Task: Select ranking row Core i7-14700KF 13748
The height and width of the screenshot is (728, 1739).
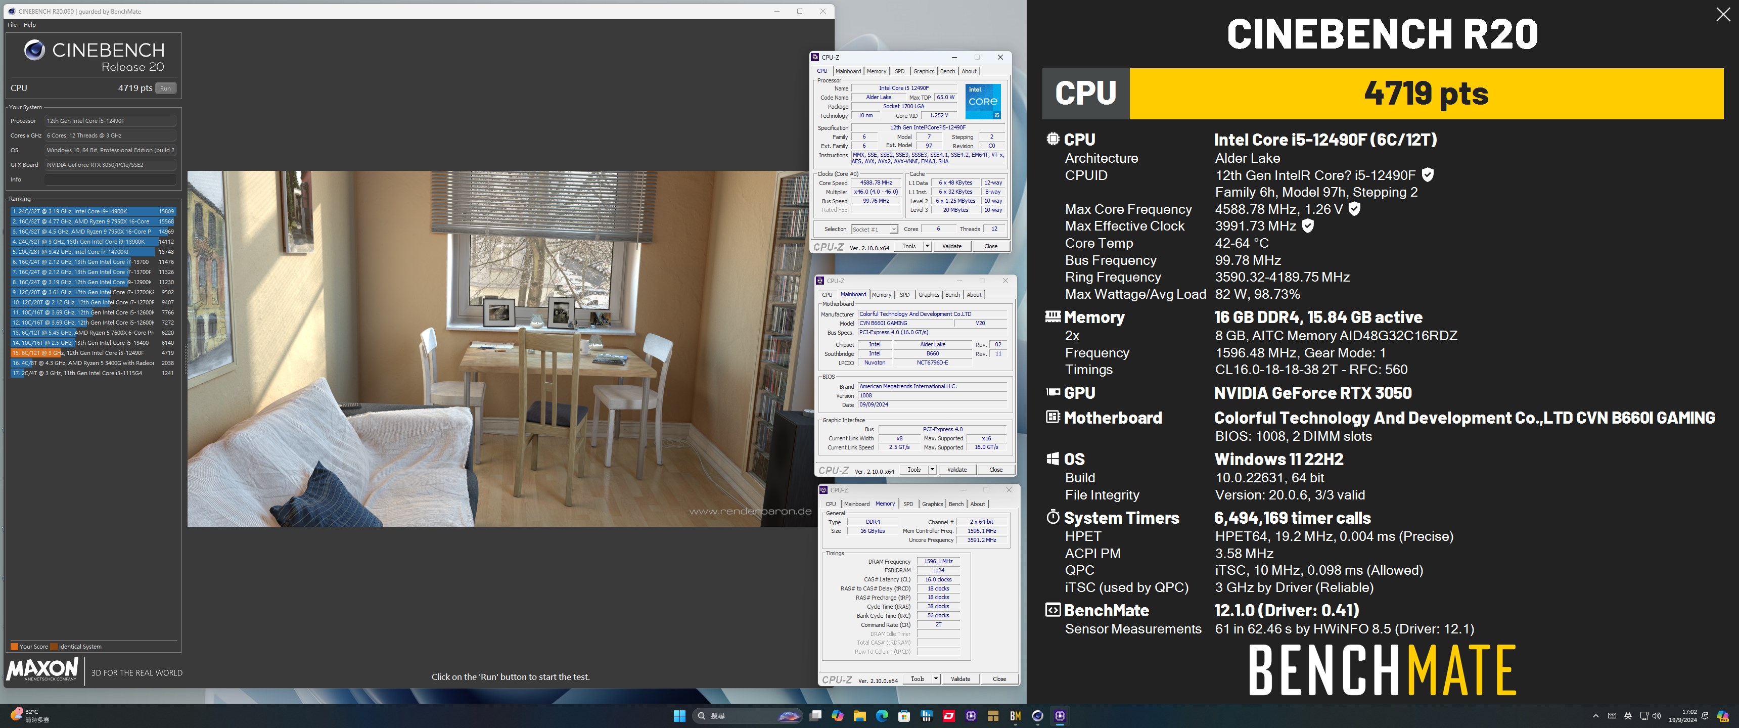Action: (93, 251)
